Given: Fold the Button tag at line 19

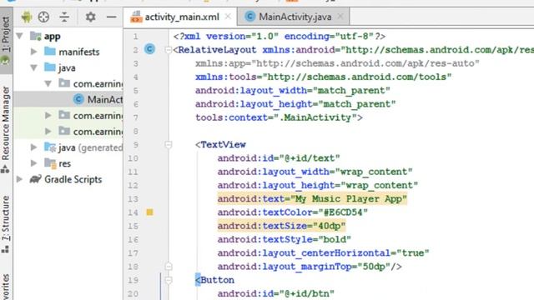Looking at the screenshot, I should (x=169, y=280).
